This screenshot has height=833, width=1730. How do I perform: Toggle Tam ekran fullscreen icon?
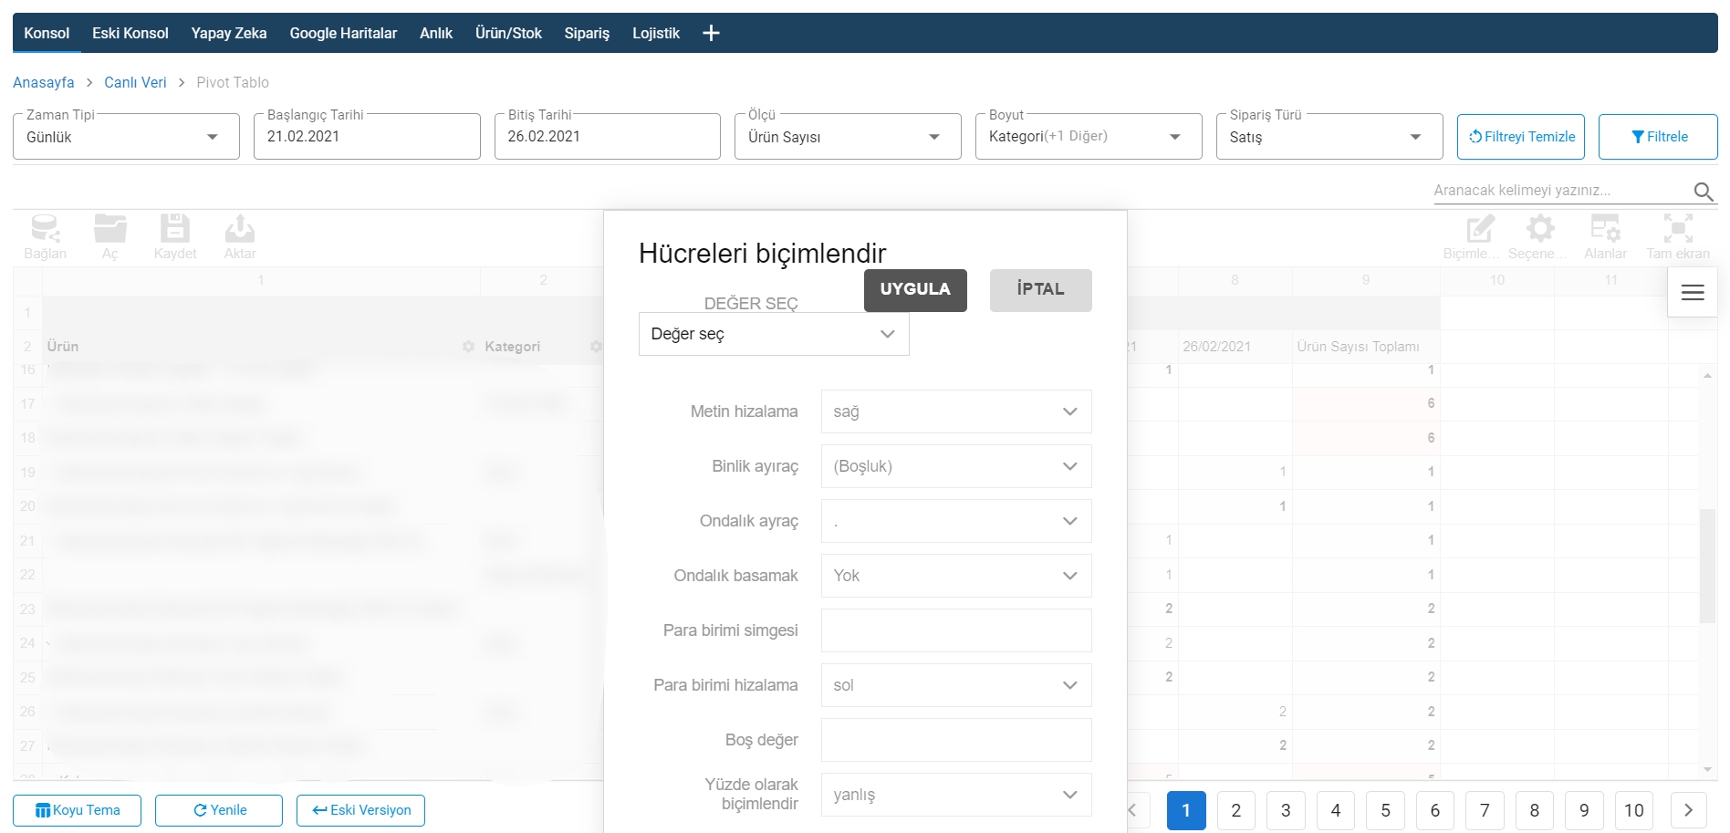coord(1678,236)
